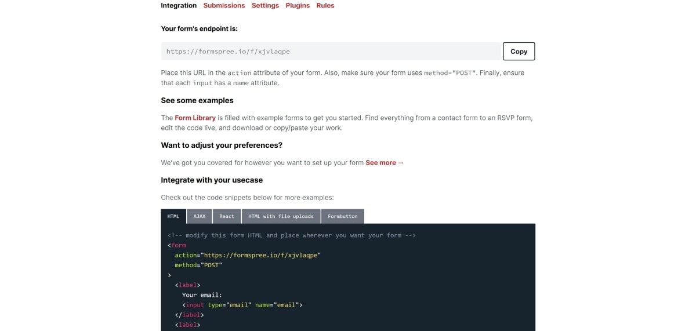Click the Copy endpoint button

point(519,51)
